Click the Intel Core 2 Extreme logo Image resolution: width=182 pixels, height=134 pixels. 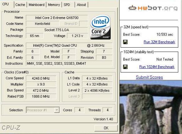(x=101, y=27)
